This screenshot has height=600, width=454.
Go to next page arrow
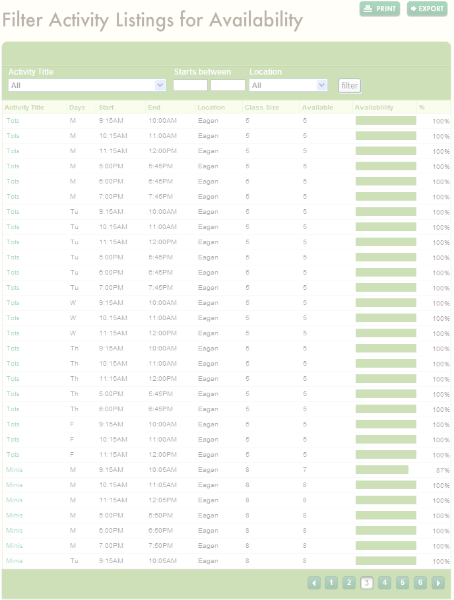coord(438,582)
